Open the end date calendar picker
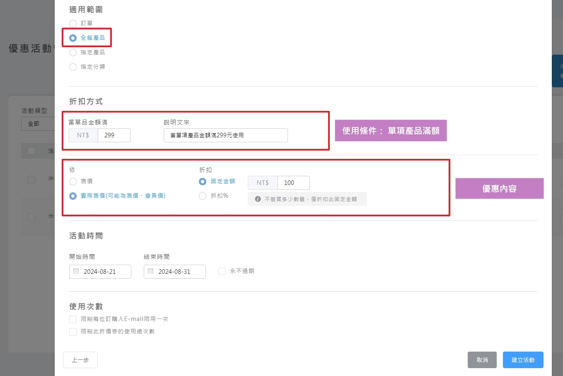The image size is (563, 376). click(x=150, y=271)
